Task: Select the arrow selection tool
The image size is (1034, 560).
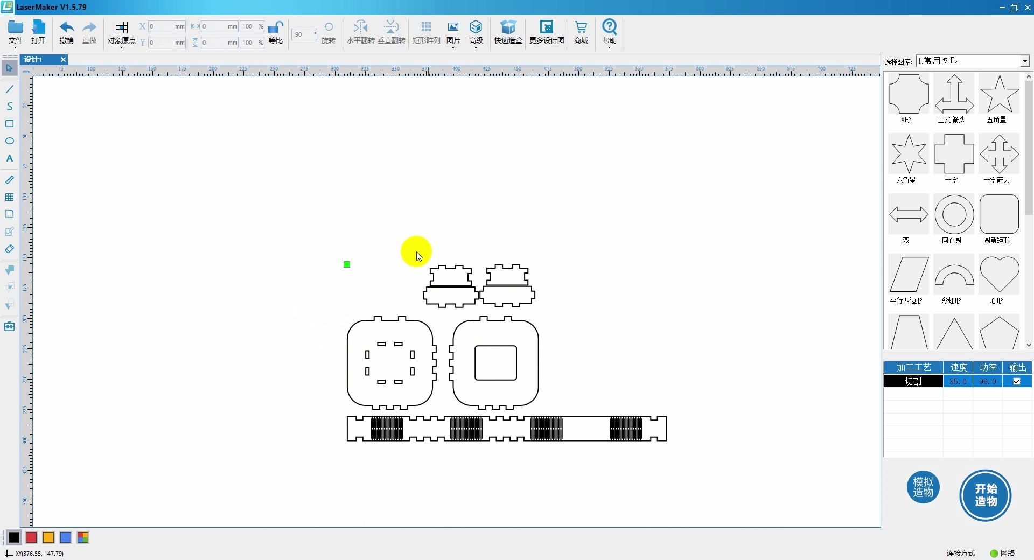Action: (9, 68)
